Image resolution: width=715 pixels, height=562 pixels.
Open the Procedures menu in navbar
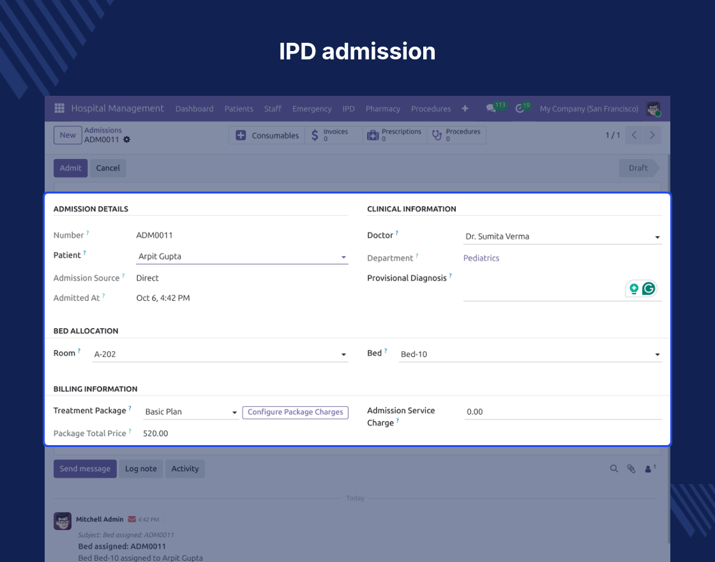click(x=431, y=109)
